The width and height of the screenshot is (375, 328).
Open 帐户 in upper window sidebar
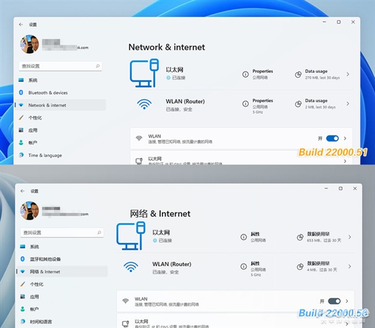[60, 142]
